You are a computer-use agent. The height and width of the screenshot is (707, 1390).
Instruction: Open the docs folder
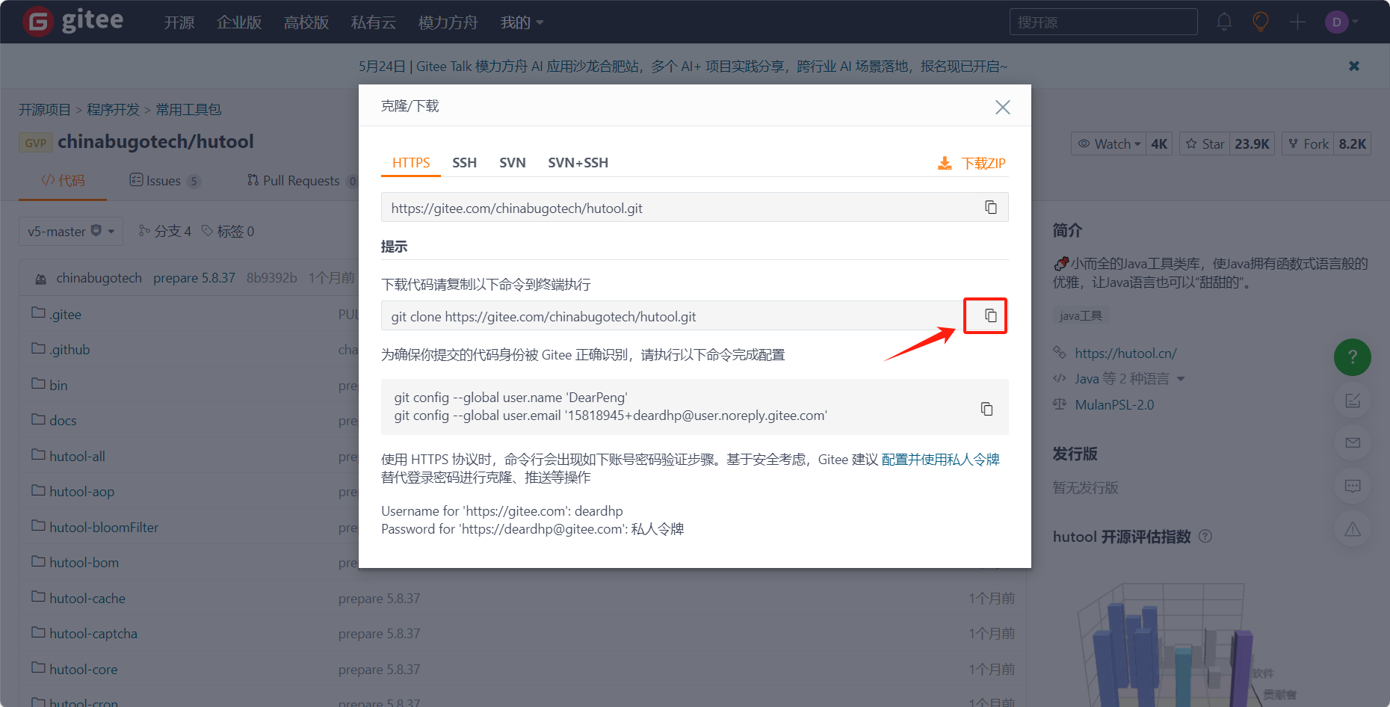click(63, 420)
